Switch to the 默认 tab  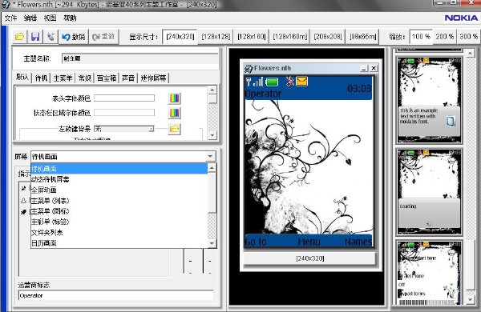point(22,77)
